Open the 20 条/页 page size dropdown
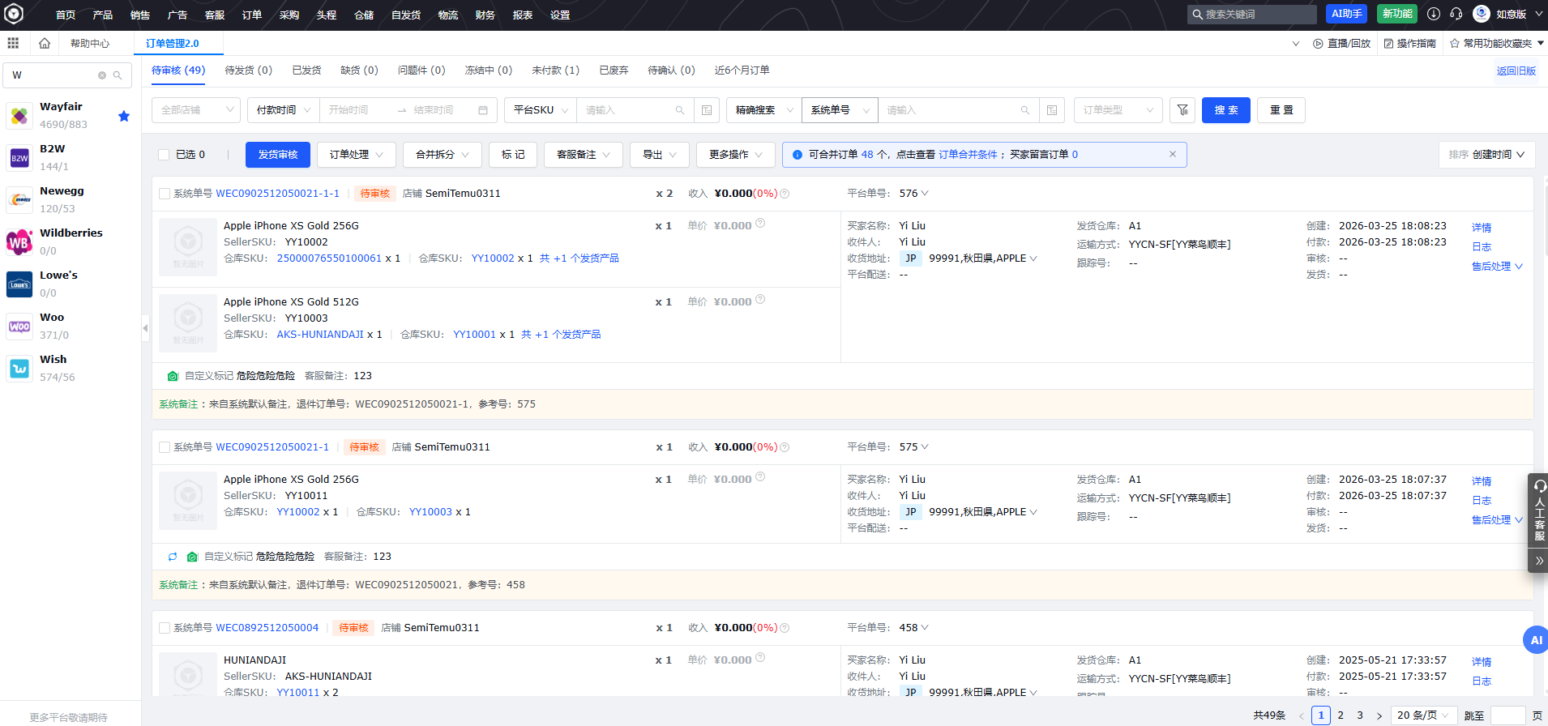Viewport: 1548px width, 726px height. (x=1423, y=715)
